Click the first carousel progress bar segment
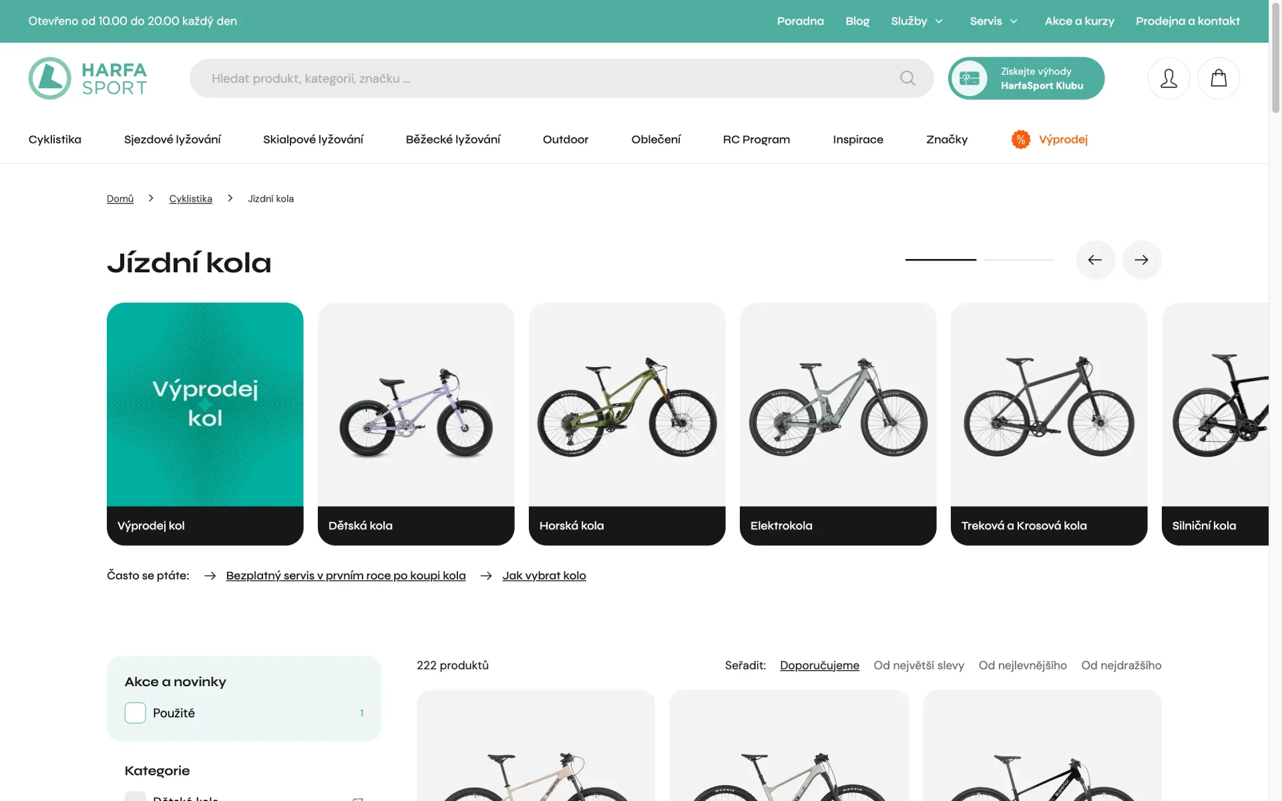1282x801 pixels. [941, 260]
